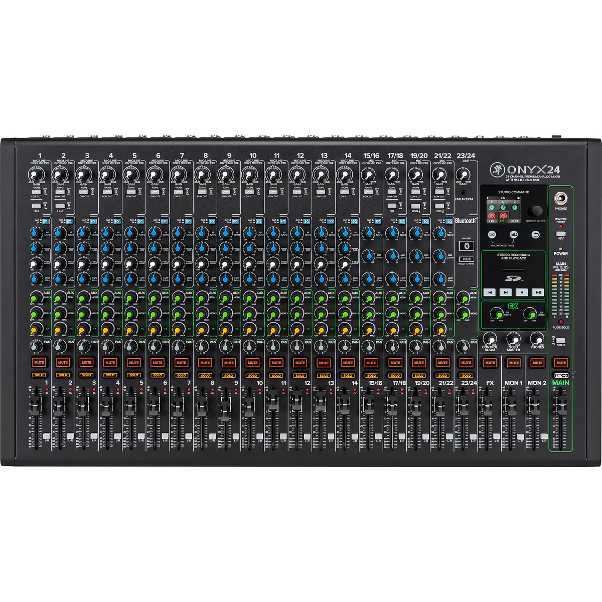Mute the MON 1 output
602x602 pixels.
point(514,362)
